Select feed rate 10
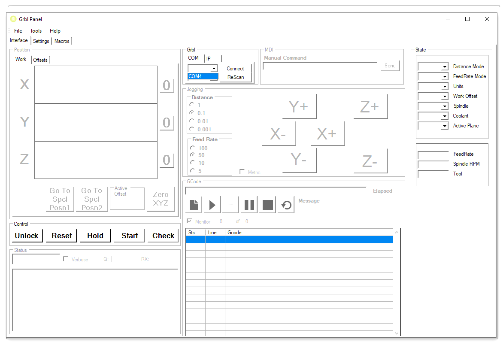 pyautogui.click(x=192, y=163)
